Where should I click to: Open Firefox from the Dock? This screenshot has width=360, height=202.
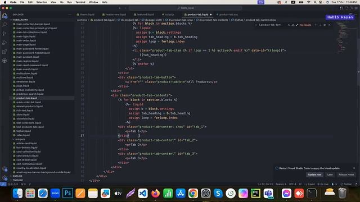point(155,193)
